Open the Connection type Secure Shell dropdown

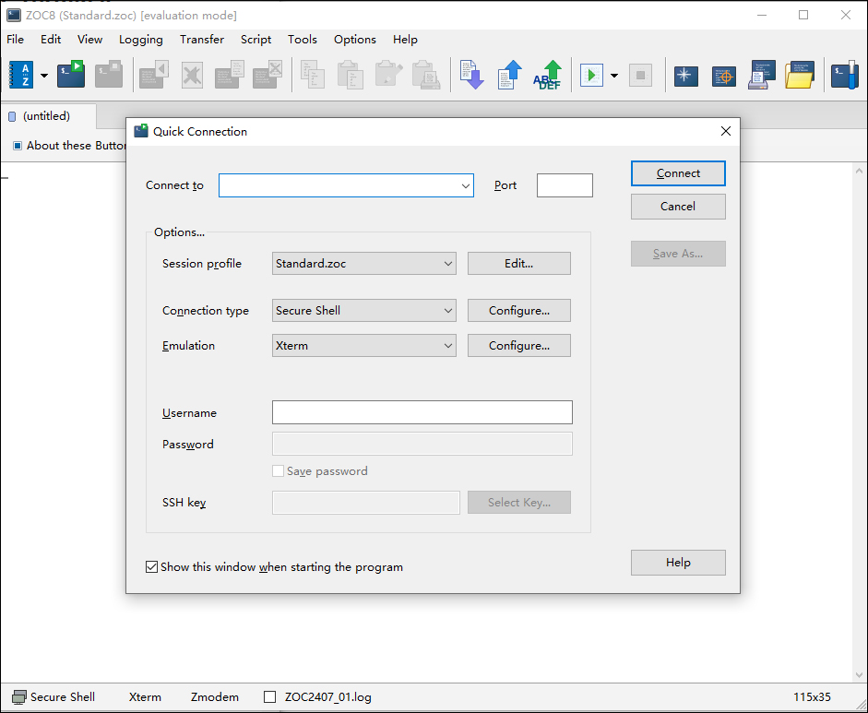364,311
